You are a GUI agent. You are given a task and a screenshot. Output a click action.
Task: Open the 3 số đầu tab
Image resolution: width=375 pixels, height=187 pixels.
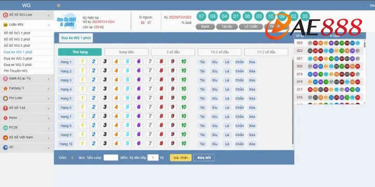click(173, 52)
